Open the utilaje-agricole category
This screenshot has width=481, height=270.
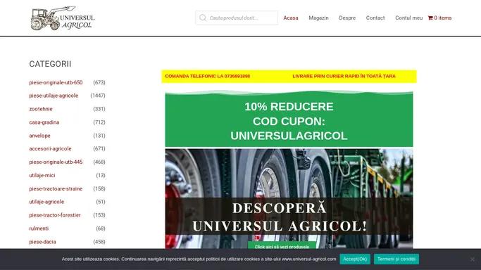pyautogui.click(x=46, y=202)
